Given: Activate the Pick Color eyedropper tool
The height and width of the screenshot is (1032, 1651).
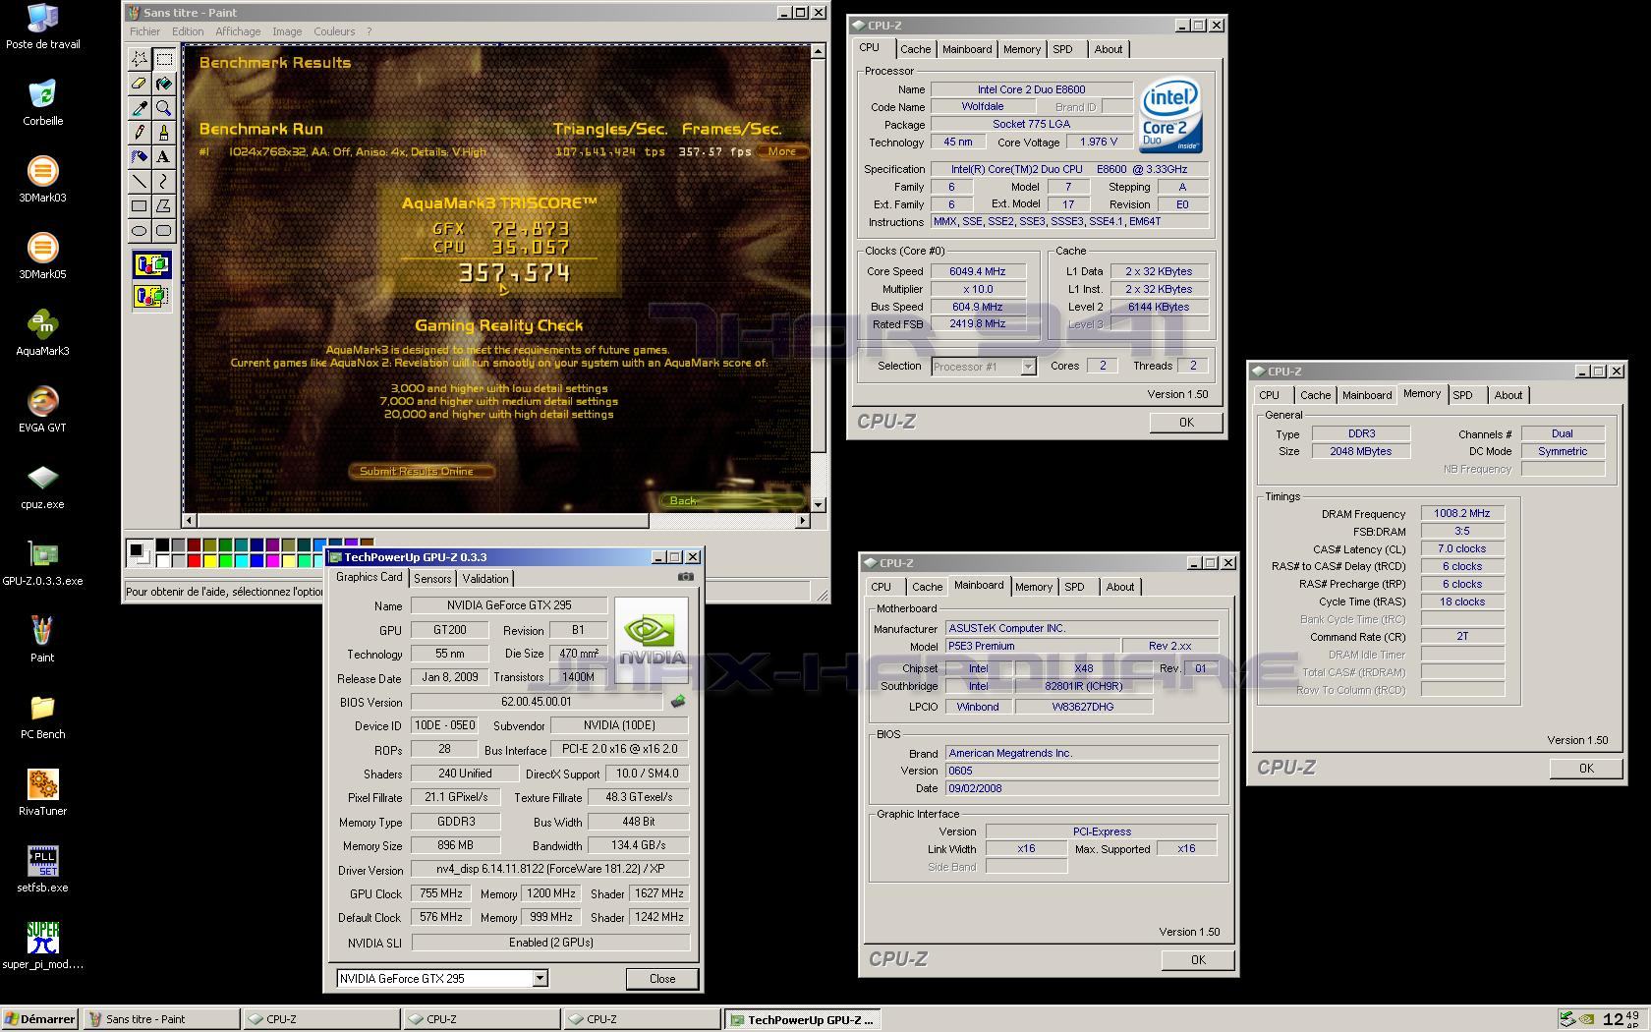Looking at the screenshot, I should coord(140,108).
